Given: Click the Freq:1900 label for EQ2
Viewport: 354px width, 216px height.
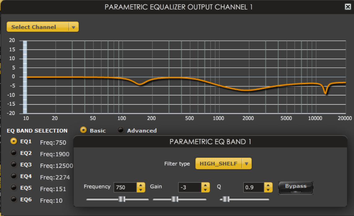Looking at the screenshot, I should (55, 154).
